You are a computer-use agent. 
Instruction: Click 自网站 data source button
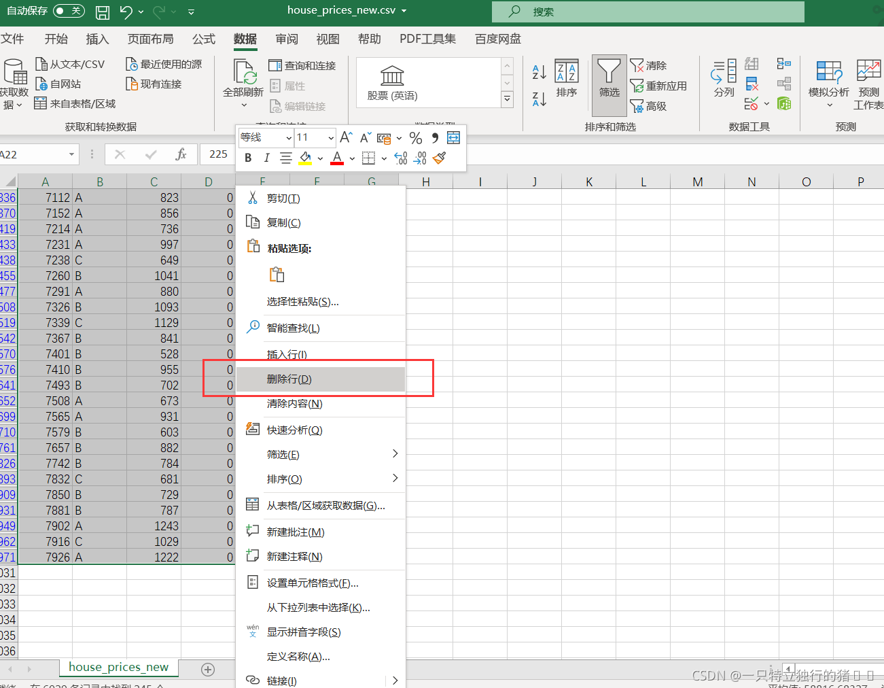tap(58, 84)
